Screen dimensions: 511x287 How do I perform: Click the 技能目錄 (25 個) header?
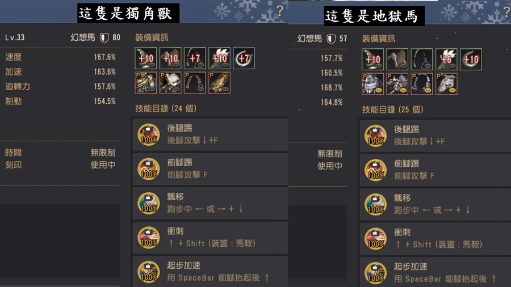coord(393,109)
